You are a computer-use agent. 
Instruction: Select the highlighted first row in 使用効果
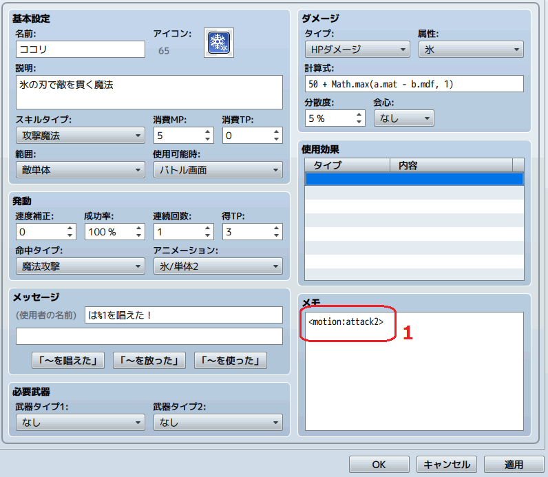point(414,179)
